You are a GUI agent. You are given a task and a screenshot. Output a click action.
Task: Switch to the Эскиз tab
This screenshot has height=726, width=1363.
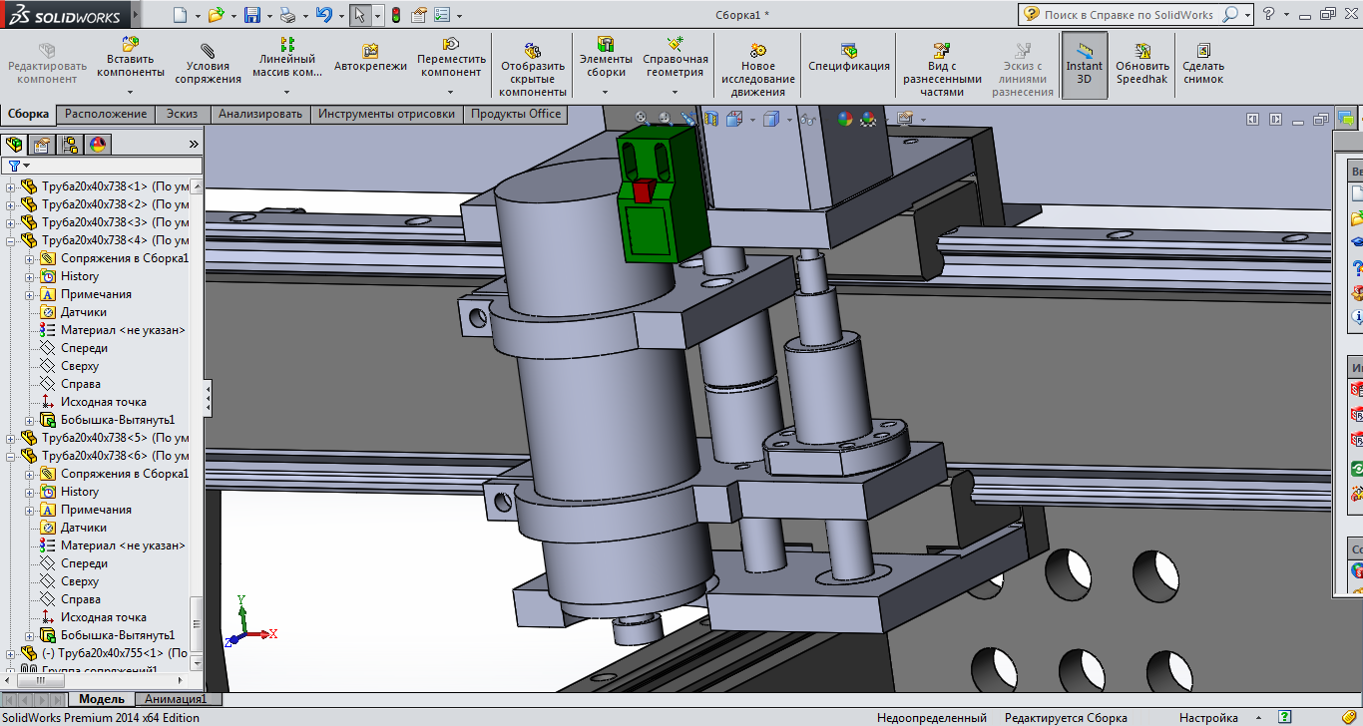pos(182,114)
